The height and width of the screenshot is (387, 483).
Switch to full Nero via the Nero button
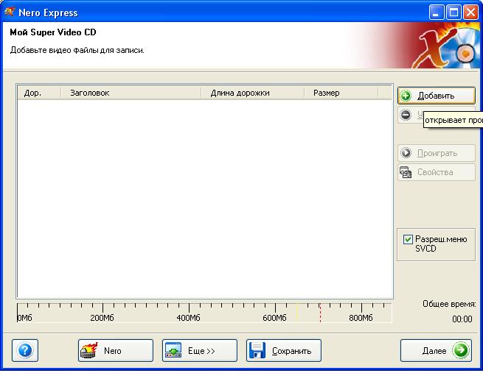click(116, 350)
